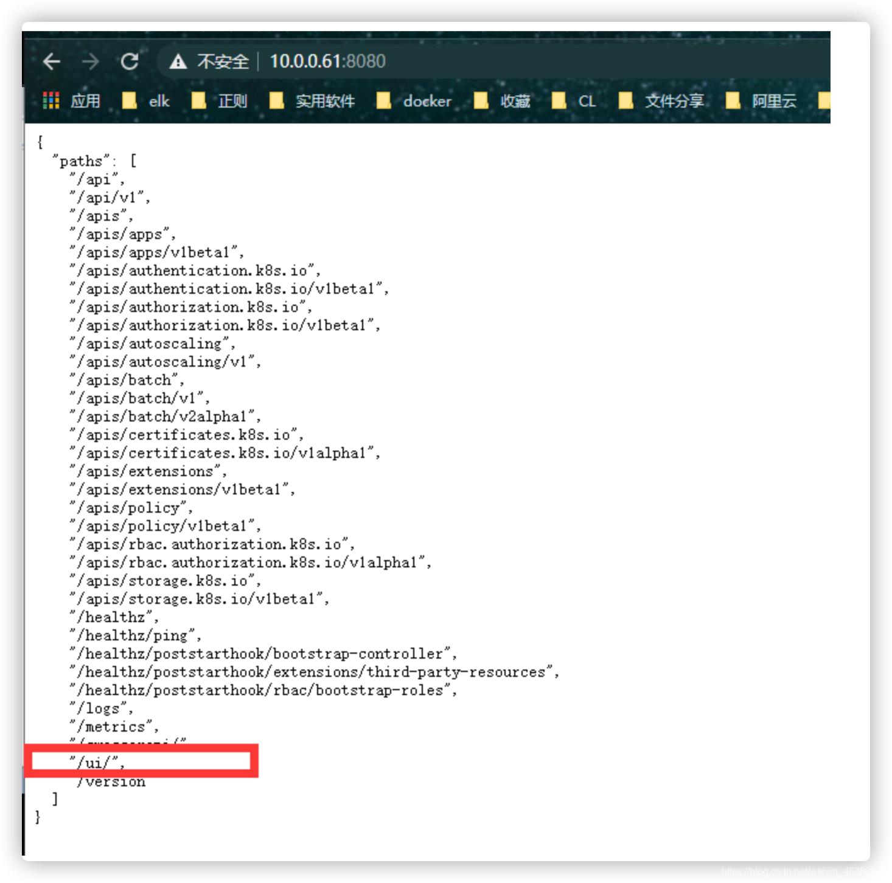The height and width of the screenshot is (883, 892).
Task: Click "/apis/authorization.k8s.io" line
Action: click(x=191, y=307)
